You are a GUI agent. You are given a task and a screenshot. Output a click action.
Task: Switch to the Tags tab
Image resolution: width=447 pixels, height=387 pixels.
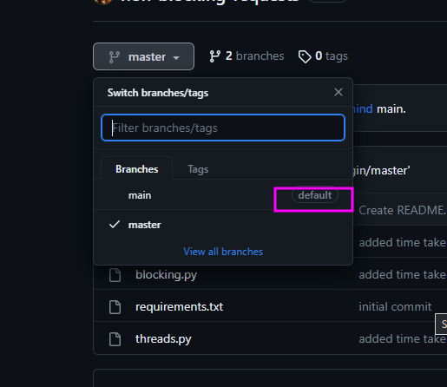click(x=198, y=169)
